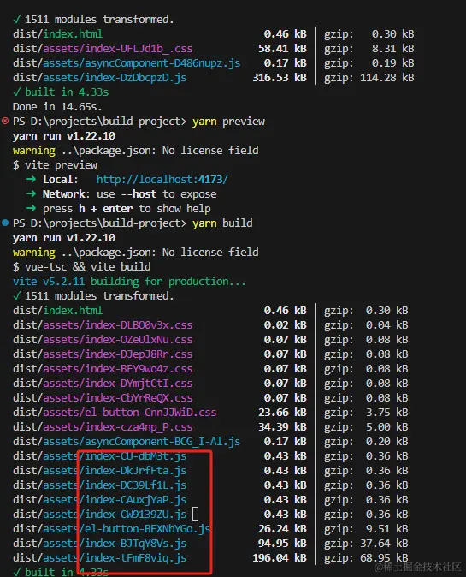Click the checkmark before built in 4.33s after Done

17,92
